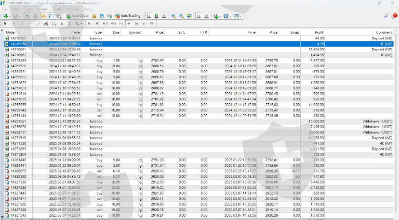Click the red notification alert icon
Image resolution: width=399 pixels, height=220 pixels.
[x=395, y=16]
